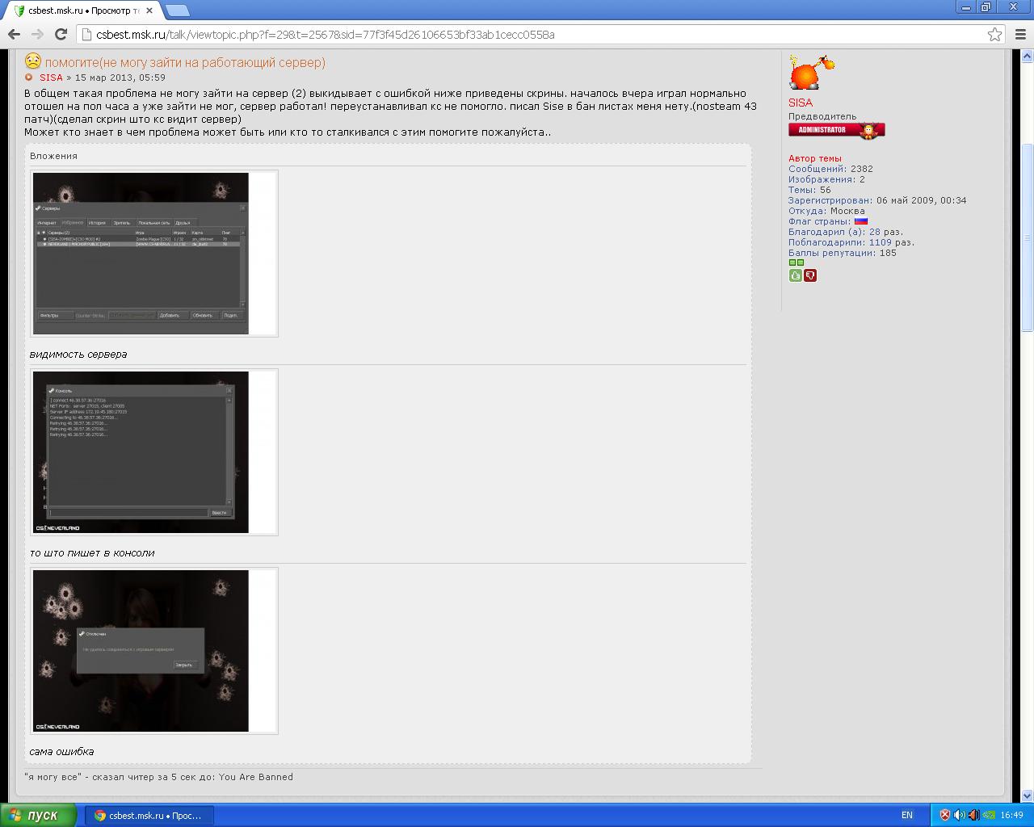
Task: Open the connection error screenshot thumbnail
Action: click(141, 650)
